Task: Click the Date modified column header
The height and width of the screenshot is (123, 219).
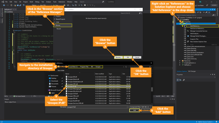Action: [x=99, y=74]
